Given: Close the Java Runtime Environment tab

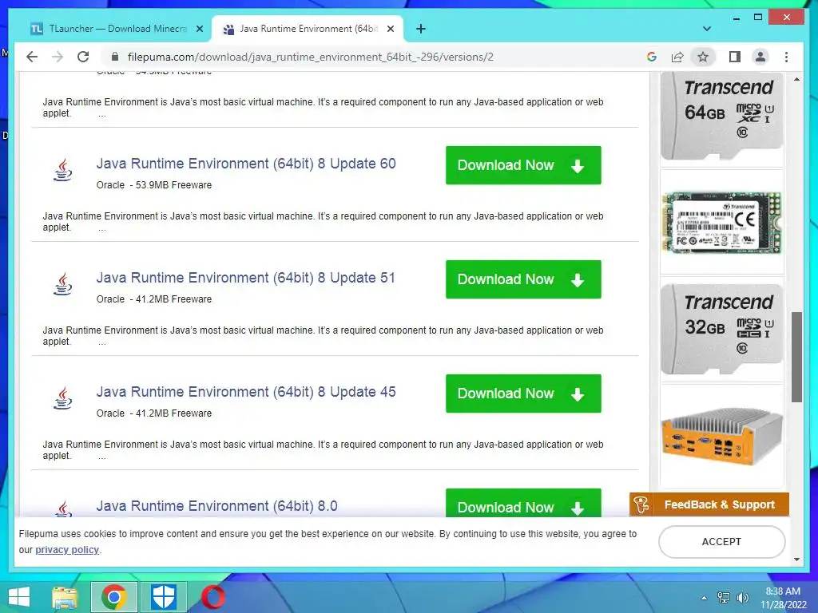Looking at the screenshot, I should coord(390,29).
